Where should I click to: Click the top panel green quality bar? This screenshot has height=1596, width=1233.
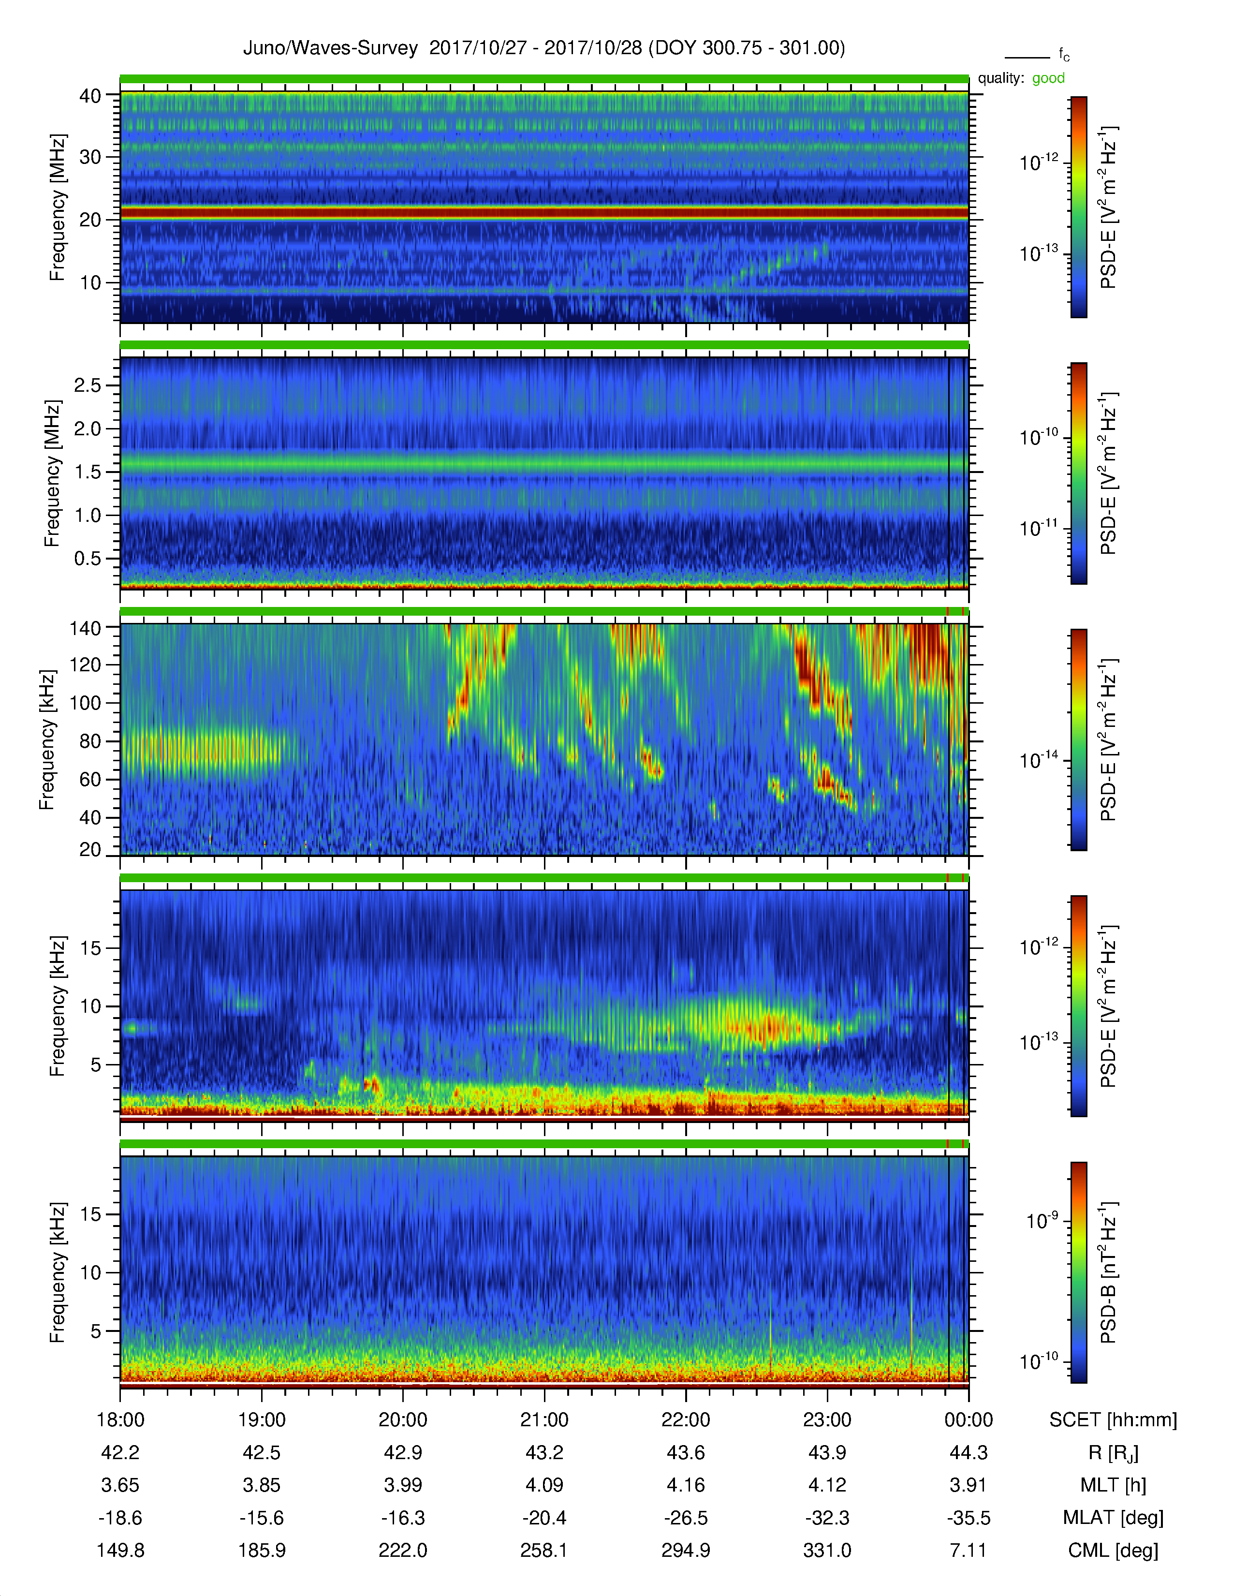click(x=543, y=78)
